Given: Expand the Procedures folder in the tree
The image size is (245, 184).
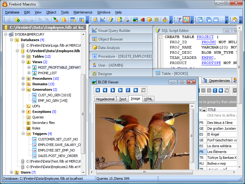Looking at the screenshot, I should pyautogui.click(x=23, y=79).
